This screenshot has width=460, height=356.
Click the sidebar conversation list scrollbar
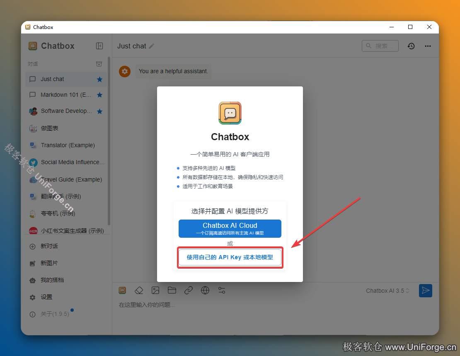click(109, 141)
